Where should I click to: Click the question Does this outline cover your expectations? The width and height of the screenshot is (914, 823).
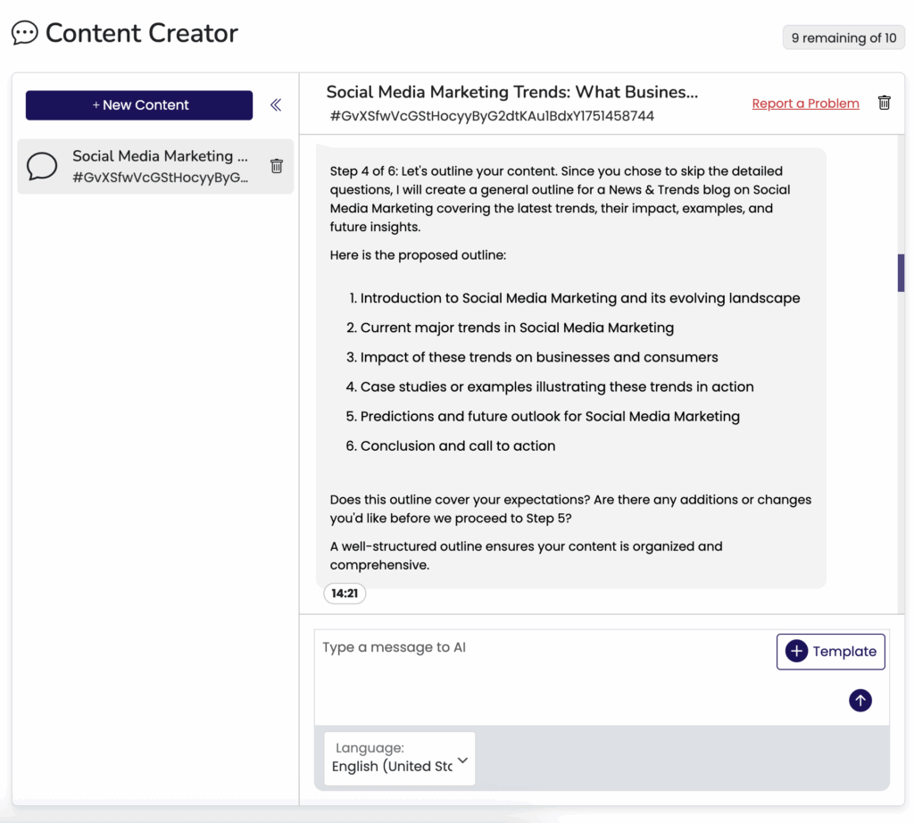click(x=570, y=509)
